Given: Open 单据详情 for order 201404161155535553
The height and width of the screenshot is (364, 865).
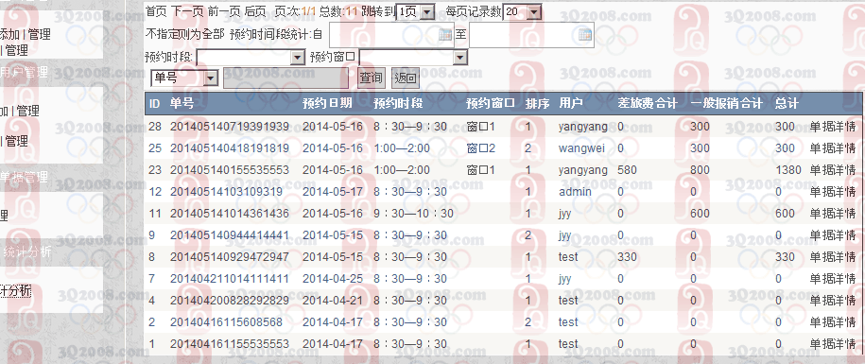Looking at the screenshot, I should pos(833,344).
